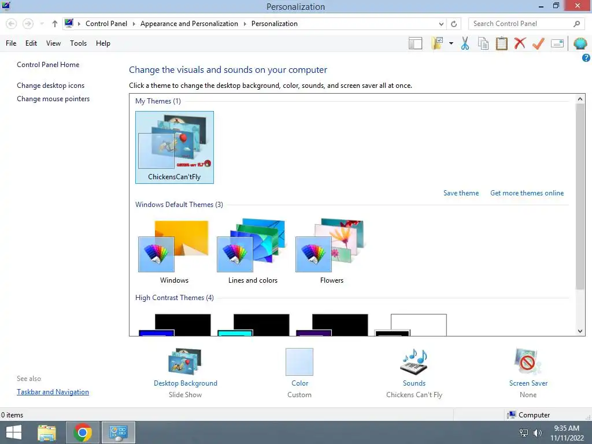The image size is (592, 444).
Task: Open address bar history dropdown
Action: (x=441, y=24)
